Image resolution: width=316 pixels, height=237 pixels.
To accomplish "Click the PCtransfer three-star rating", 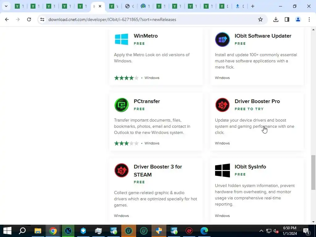I will point(126,143).
